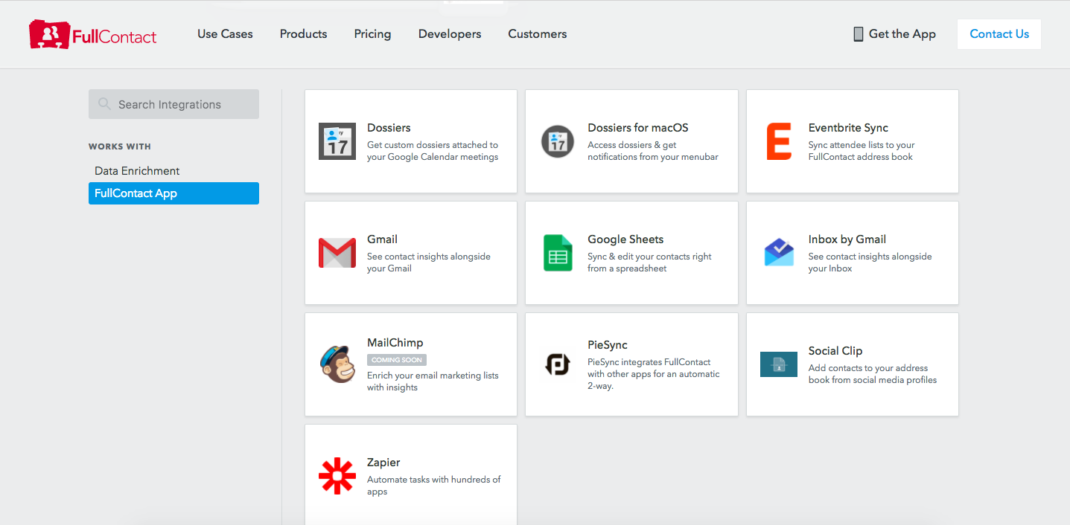Click the phone icon beside Get the App
Screen dimensions: 1070x525
click(x=858, y=34)
